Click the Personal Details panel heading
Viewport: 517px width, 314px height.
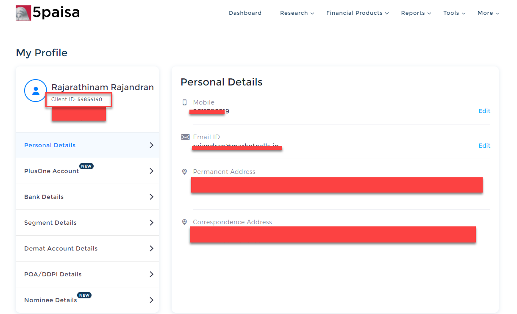coord(222,82)
